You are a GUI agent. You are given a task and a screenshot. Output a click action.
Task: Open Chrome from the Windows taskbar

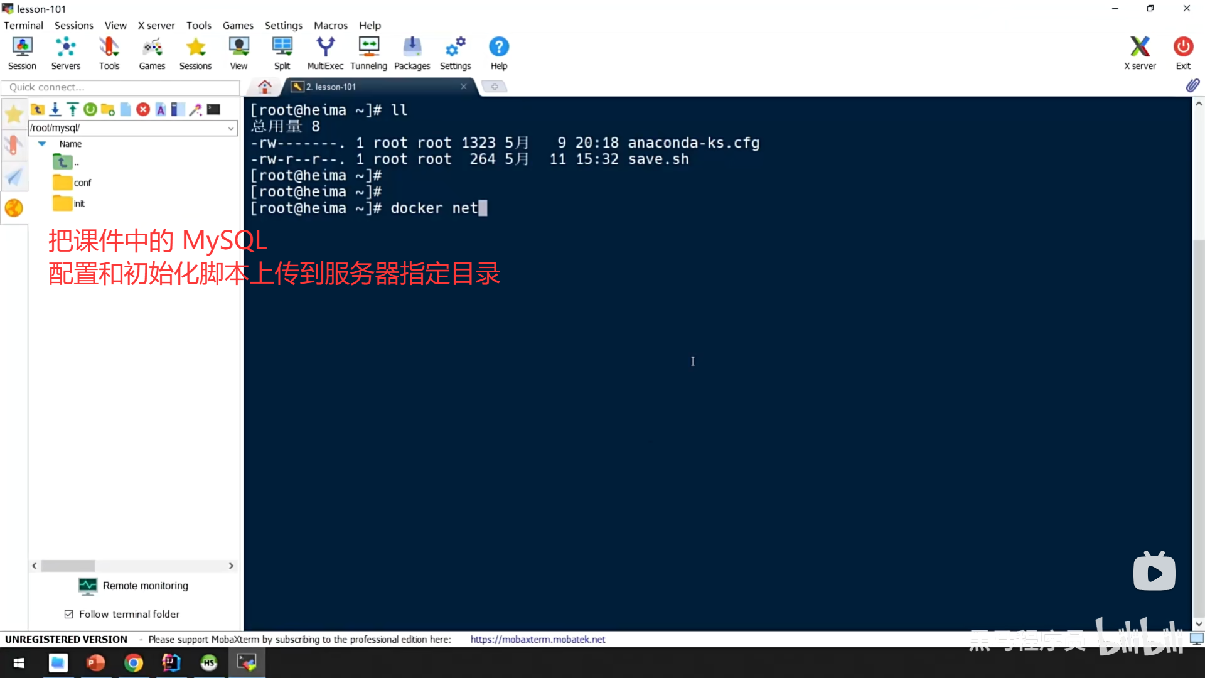[133, 663]
